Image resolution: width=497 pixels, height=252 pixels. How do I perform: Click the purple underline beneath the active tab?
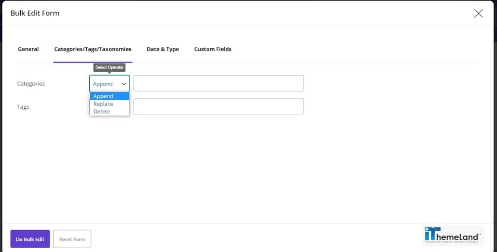92,61
